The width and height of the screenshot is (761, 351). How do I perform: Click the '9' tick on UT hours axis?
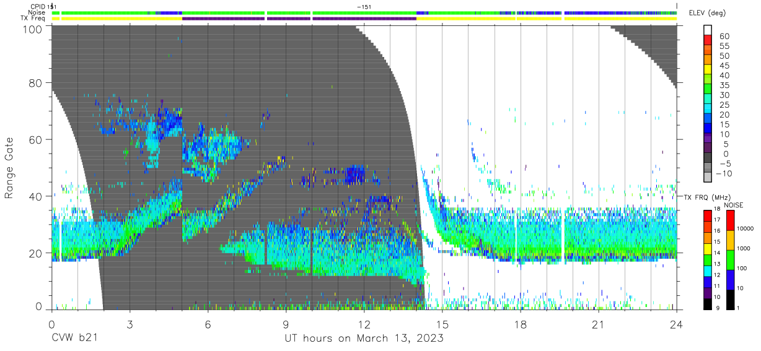[x=286, y=324]
